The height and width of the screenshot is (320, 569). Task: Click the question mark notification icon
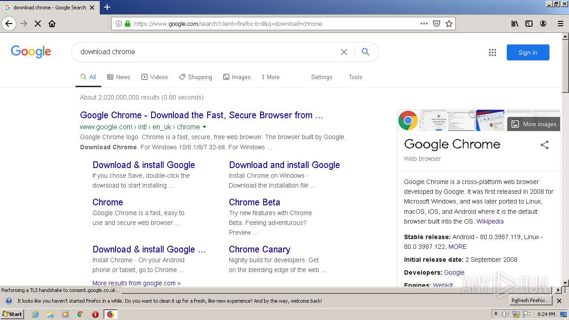8,301
